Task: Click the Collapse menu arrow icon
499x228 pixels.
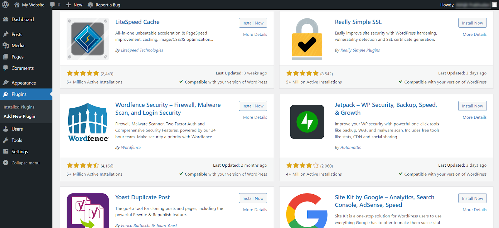Action: click(x=6, y=163)
